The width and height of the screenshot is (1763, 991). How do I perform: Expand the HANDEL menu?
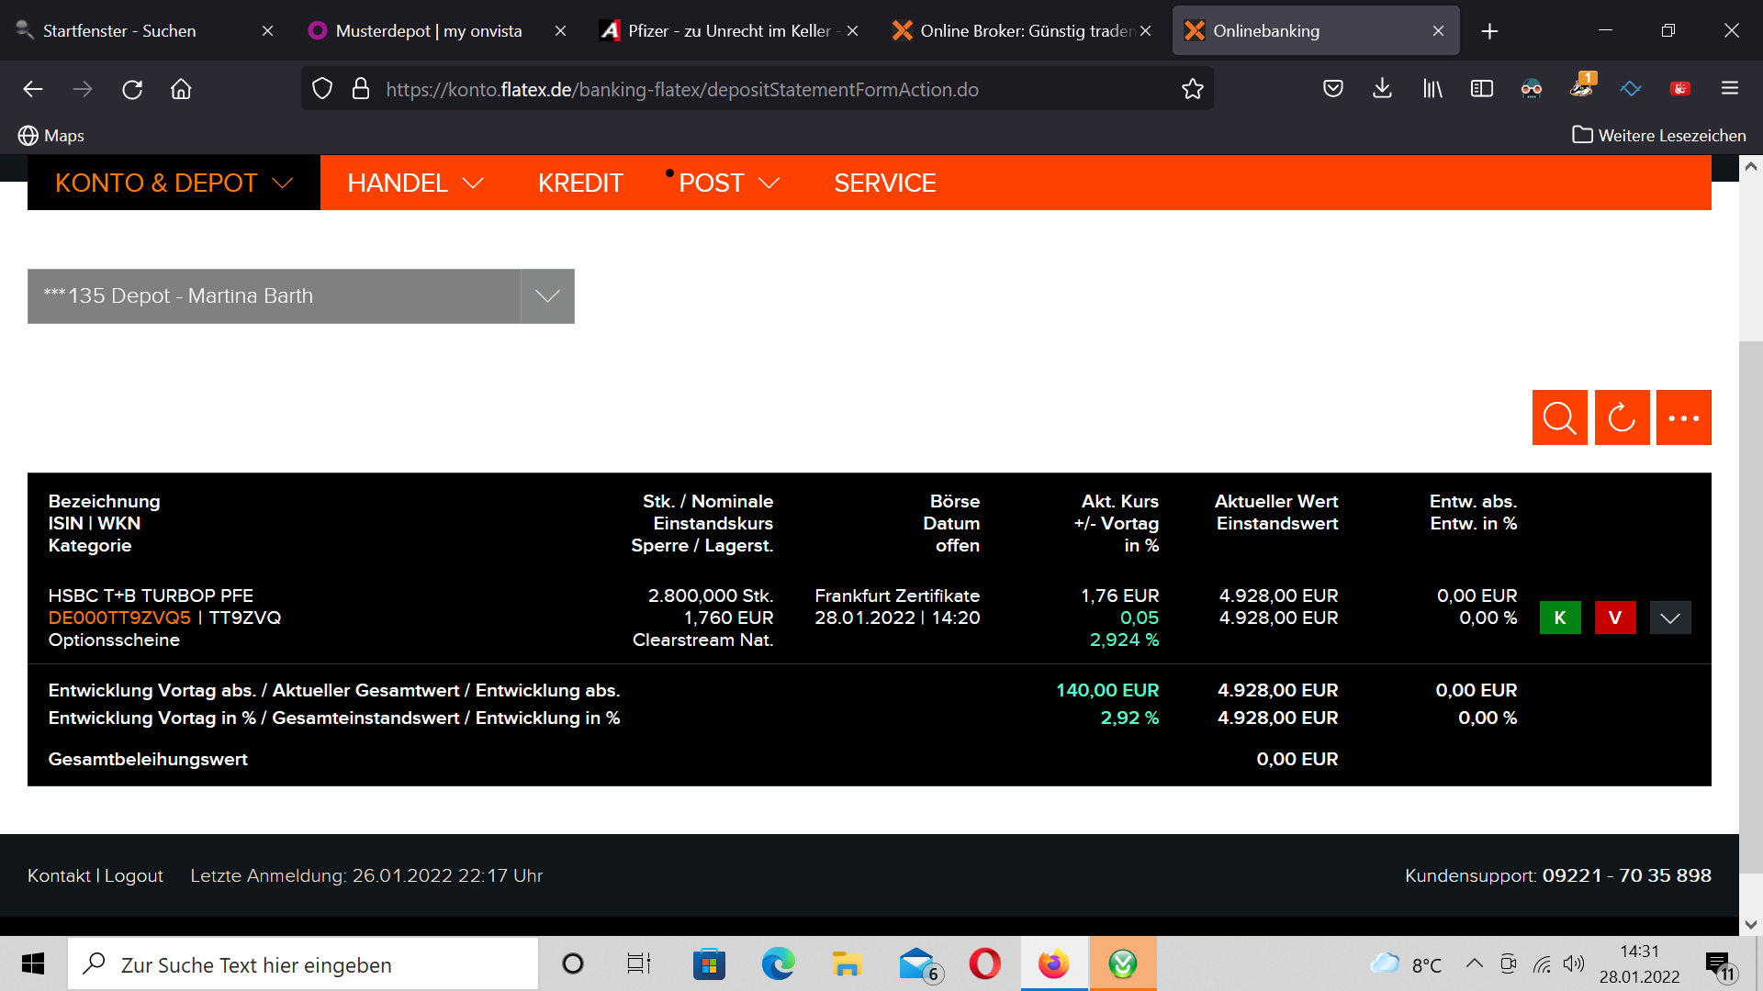415,183
